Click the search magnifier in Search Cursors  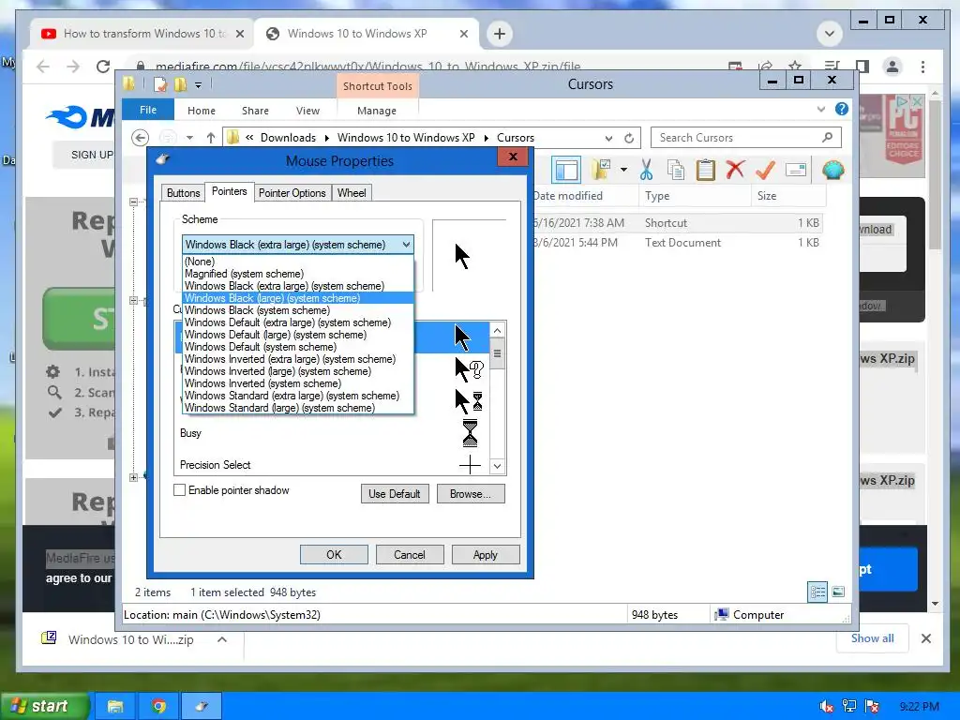(x=827, y=137)
